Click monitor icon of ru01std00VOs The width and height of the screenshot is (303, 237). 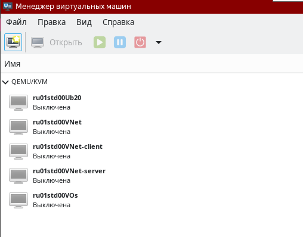tap(18, 200)
